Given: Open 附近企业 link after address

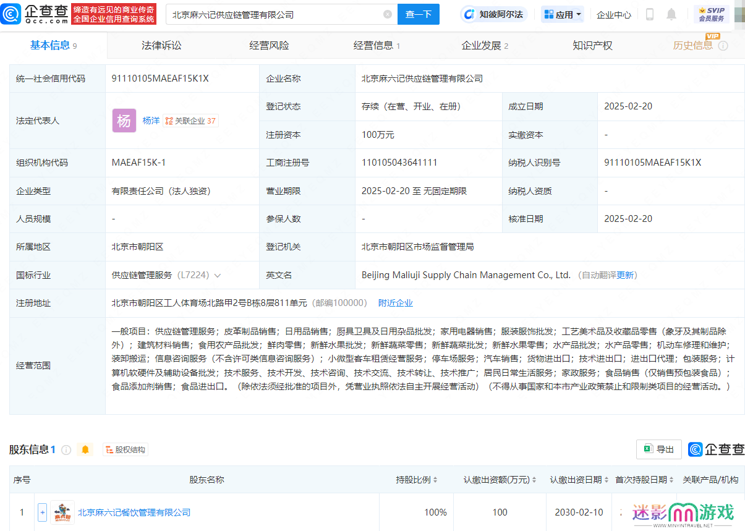Looking at the screenshot, I should pyautogui.click(x=396, y=303).
